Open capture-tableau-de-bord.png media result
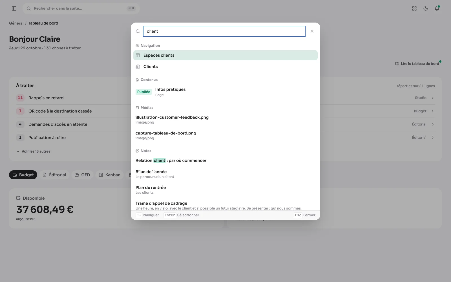The image size is (451, 282). tap(225, 135)
